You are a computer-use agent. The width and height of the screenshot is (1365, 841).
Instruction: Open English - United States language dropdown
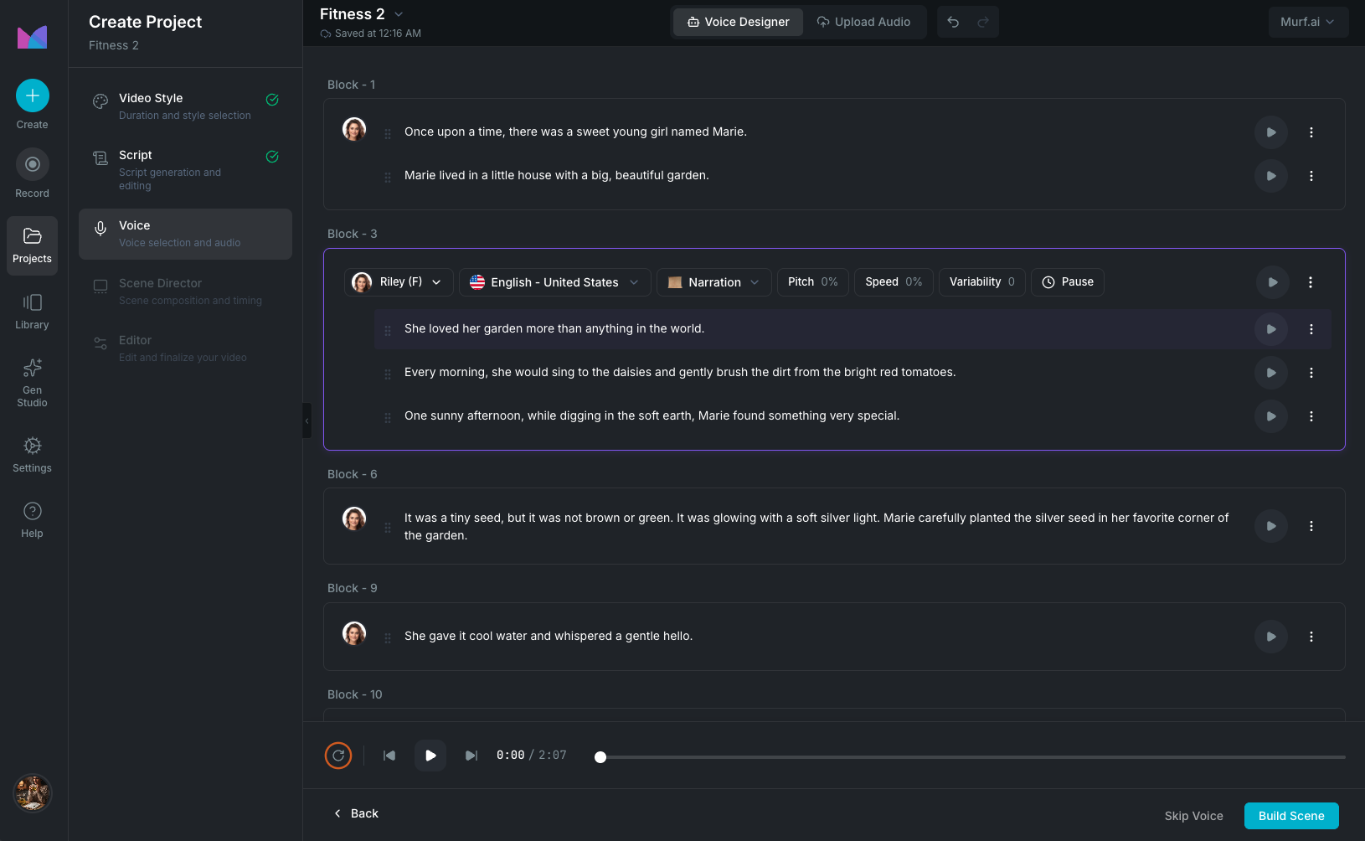(x=555, y=282)
